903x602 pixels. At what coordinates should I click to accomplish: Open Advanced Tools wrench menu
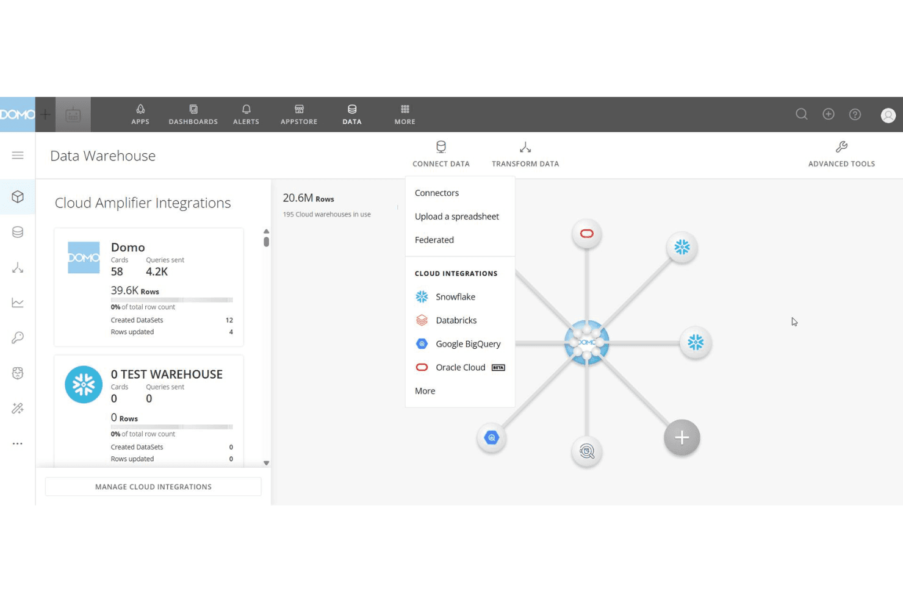(x=841, y=154)
